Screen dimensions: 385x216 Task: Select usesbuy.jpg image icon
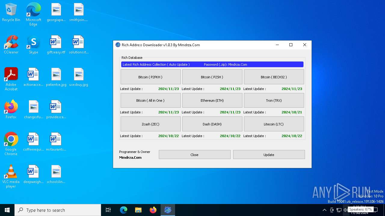[79, 77]
